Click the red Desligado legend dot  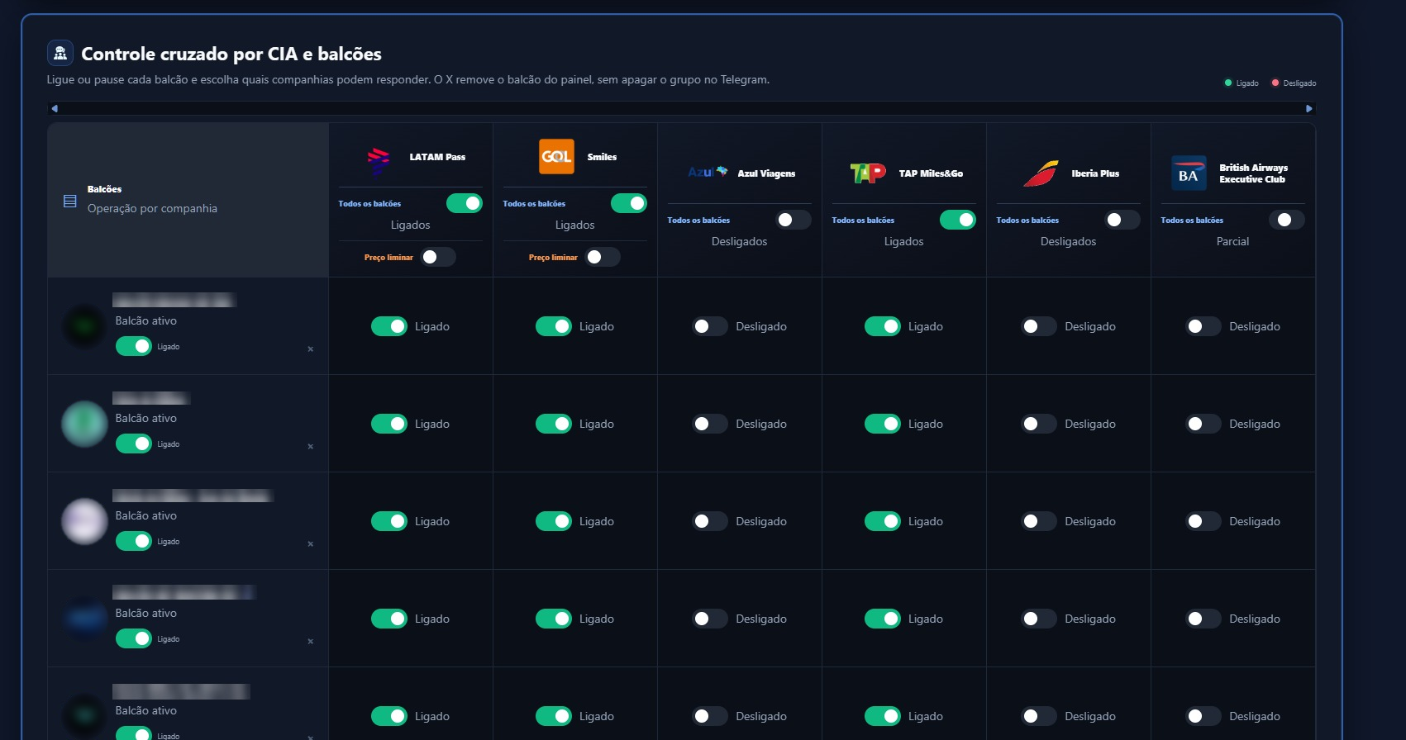(x=1275, y=83)
